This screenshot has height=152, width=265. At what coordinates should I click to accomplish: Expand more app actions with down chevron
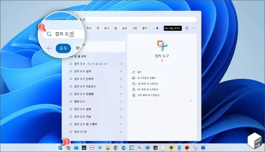coord(191,101)
